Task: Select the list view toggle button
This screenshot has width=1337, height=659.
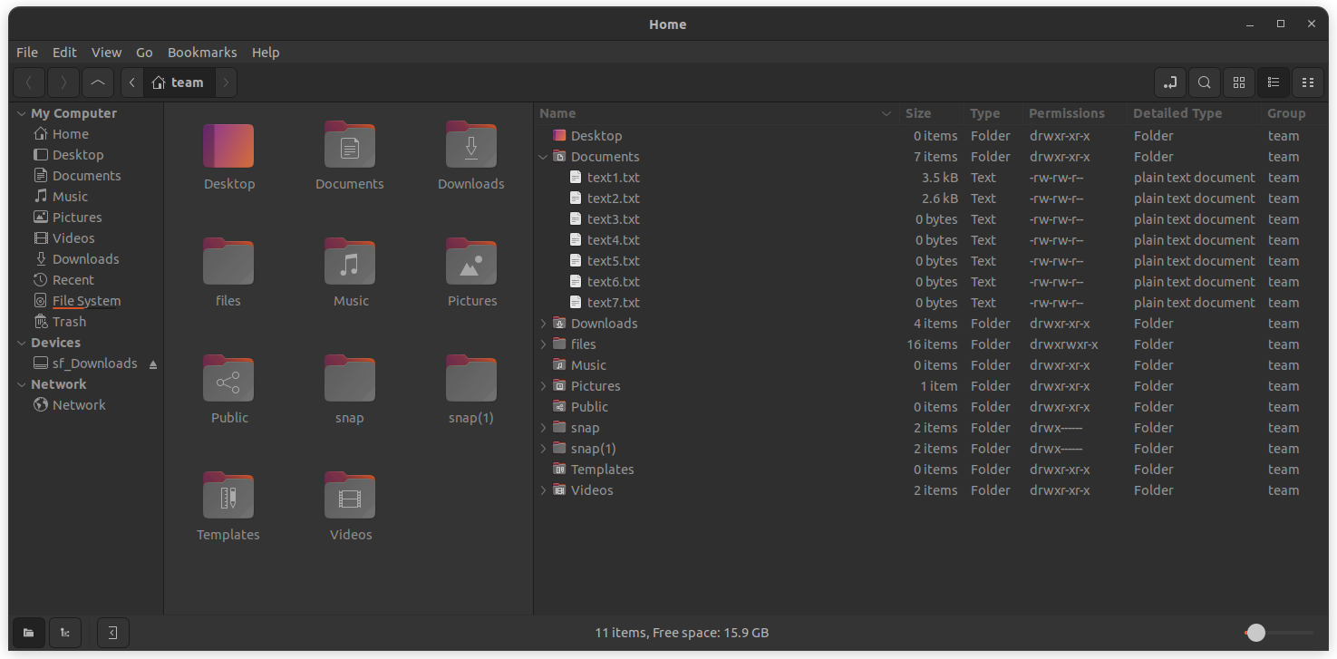Action: click(x=1273, y=82)
